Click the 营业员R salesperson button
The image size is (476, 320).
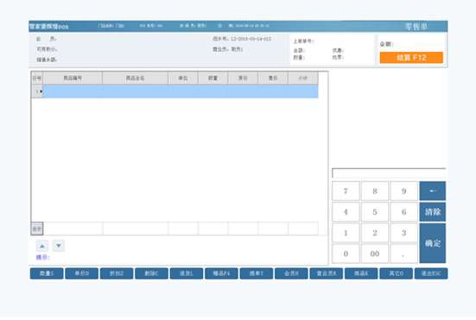327,273
